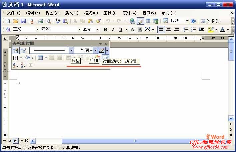Select the table Eraser tool
Image resolution: width=236 pixels, height=152 pixels.
point(23,51)
